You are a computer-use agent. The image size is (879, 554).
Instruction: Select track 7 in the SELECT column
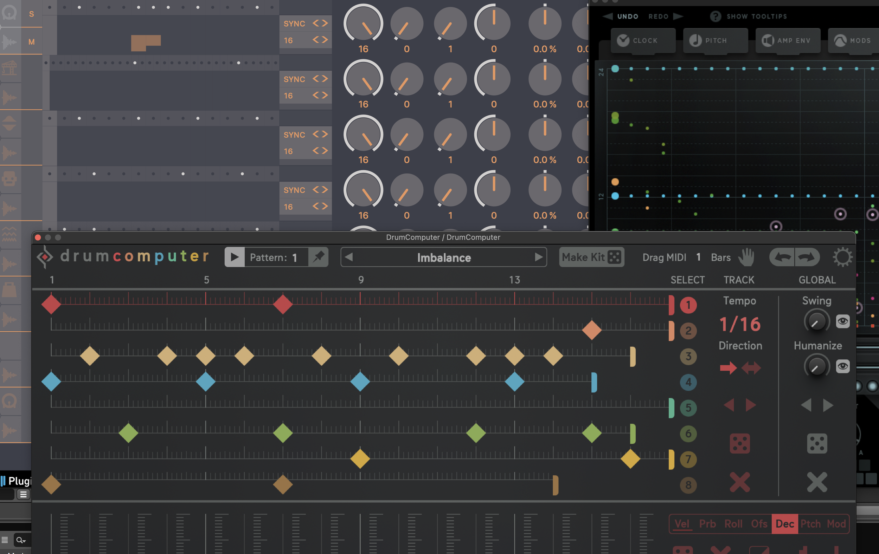pos(688,459)
